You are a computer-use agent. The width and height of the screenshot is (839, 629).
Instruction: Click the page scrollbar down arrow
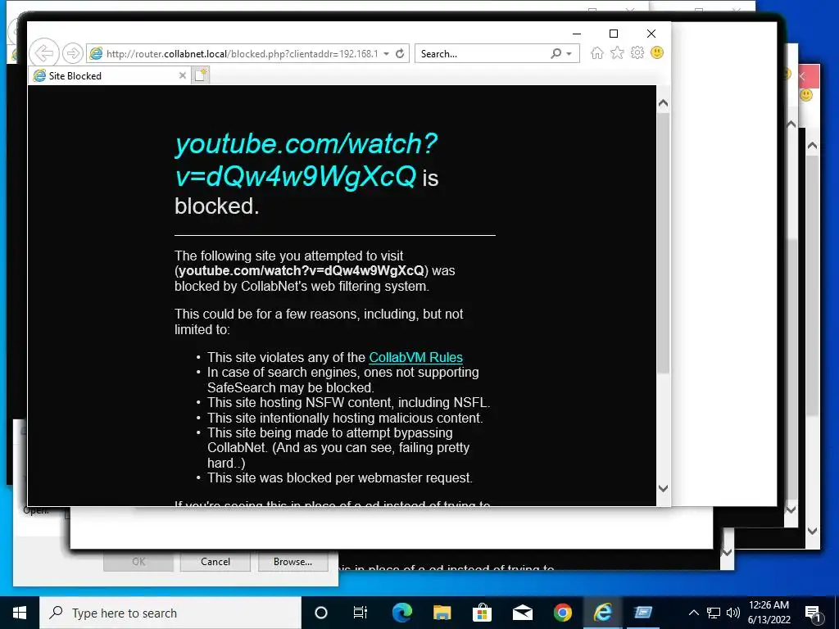tap(663, 488)
